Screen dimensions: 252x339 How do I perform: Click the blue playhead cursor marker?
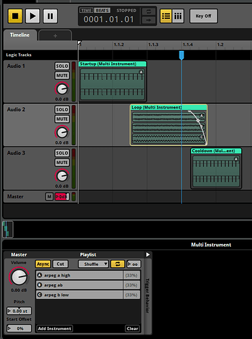click(182, 55)
